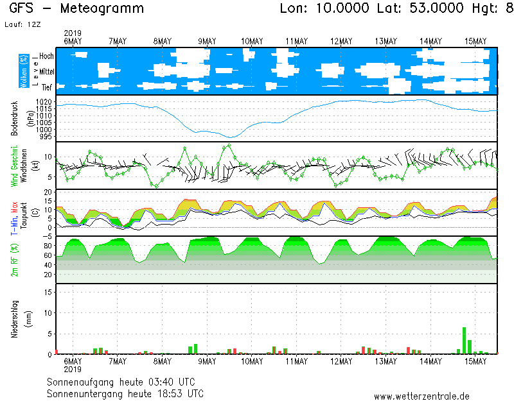Click the '(kt)' wind unit label
Image resolution: width=514 pixels, height=401 pixels.
pos(36,166)
